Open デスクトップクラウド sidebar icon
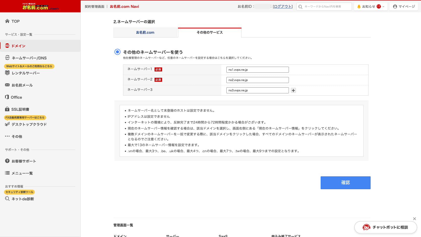 (7, 124)
